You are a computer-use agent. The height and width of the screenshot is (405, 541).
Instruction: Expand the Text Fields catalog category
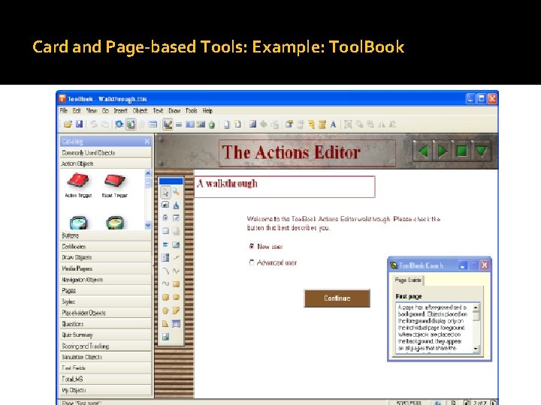tap(106, 368)
